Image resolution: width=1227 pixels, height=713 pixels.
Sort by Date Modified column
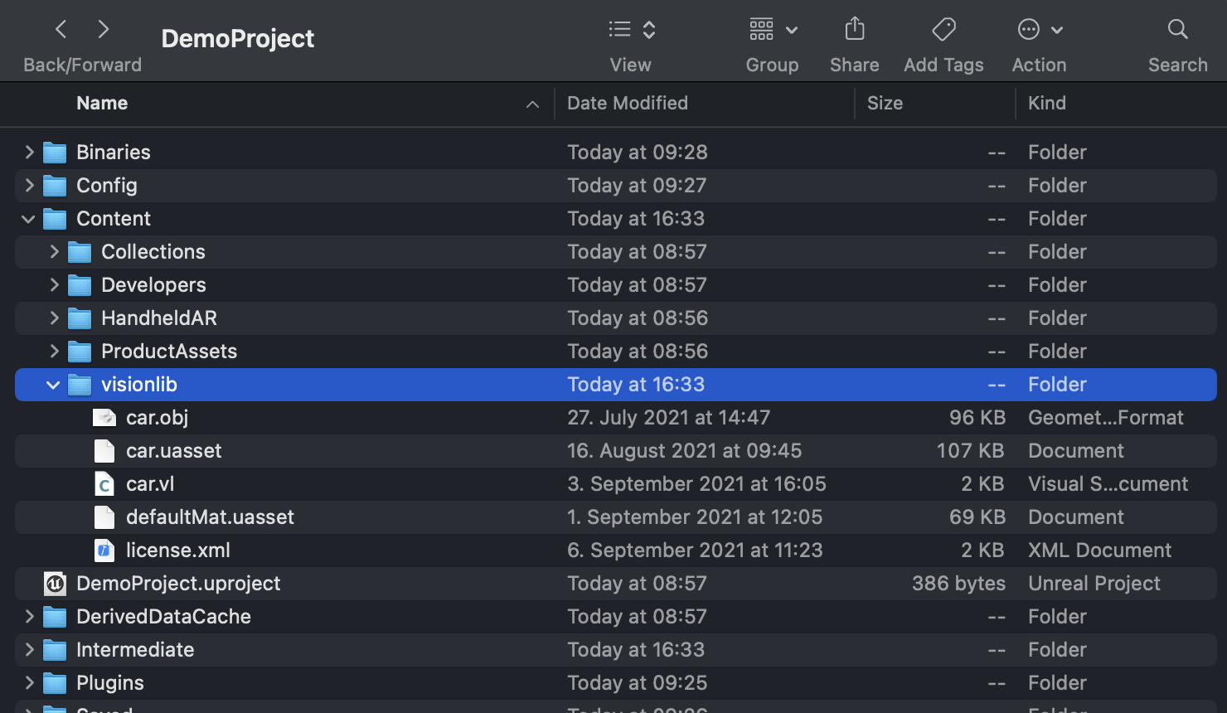[x=628, y=104]
